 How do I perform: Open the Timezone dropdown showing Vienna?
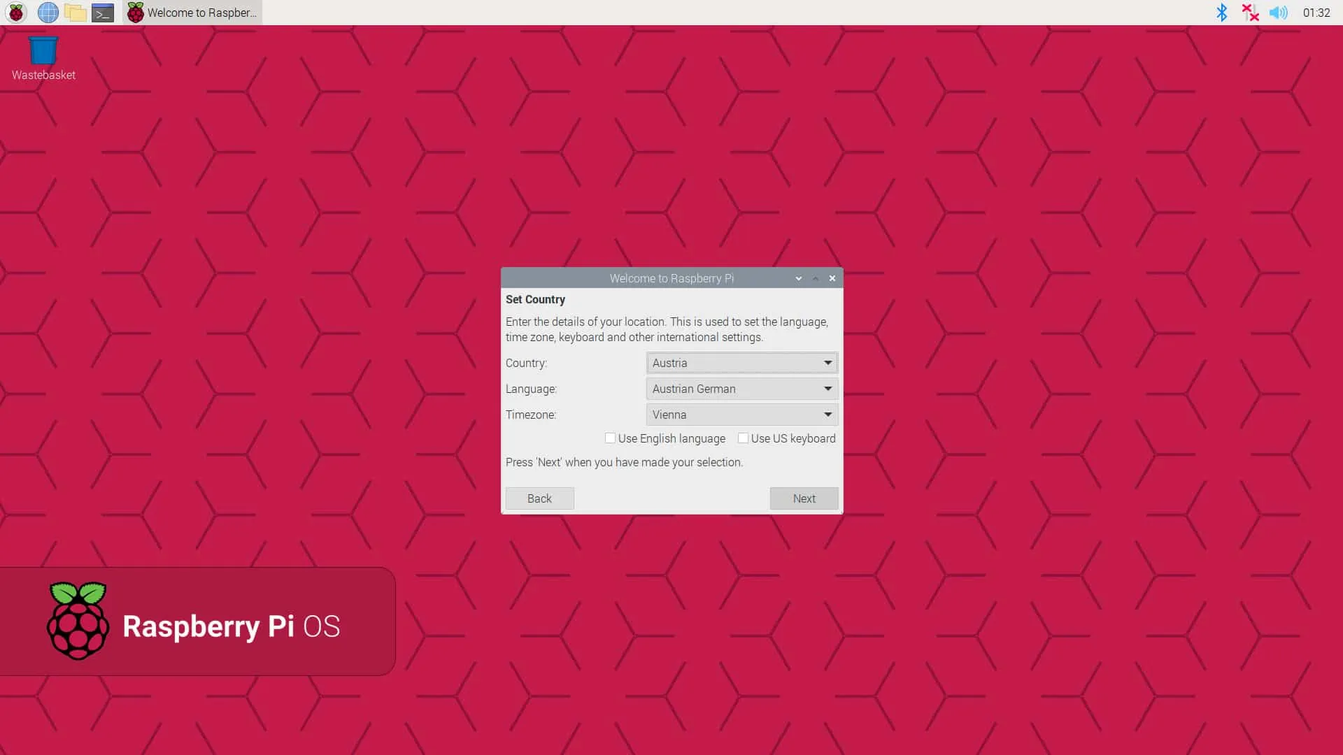coord(742,415)
